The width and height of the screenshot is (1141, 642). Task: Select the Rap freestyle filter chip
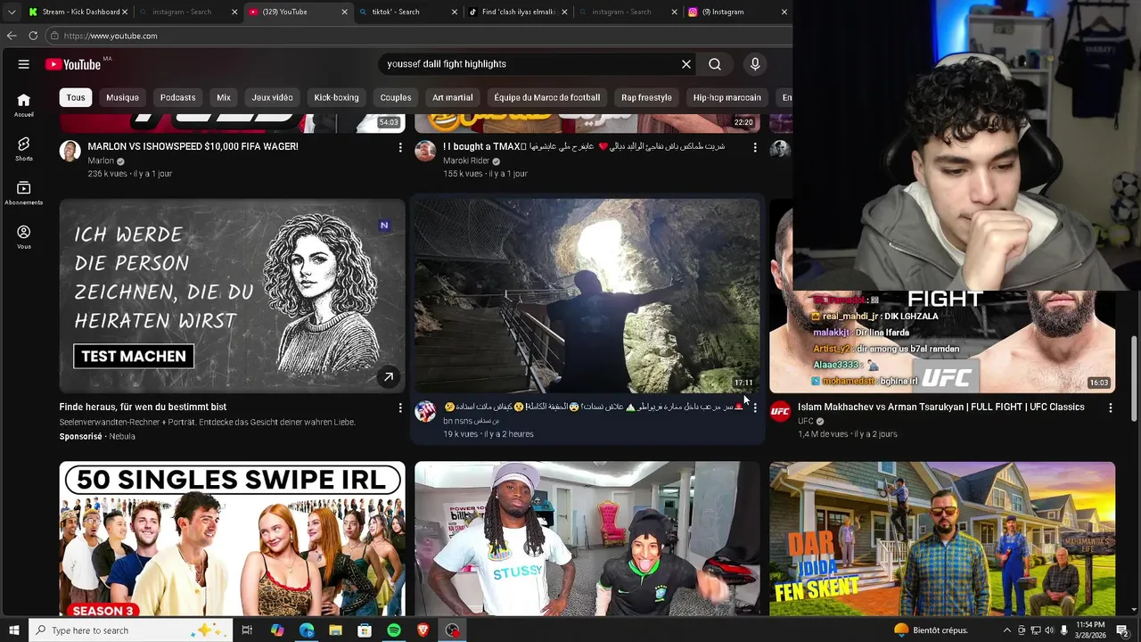tap(646, 97)
